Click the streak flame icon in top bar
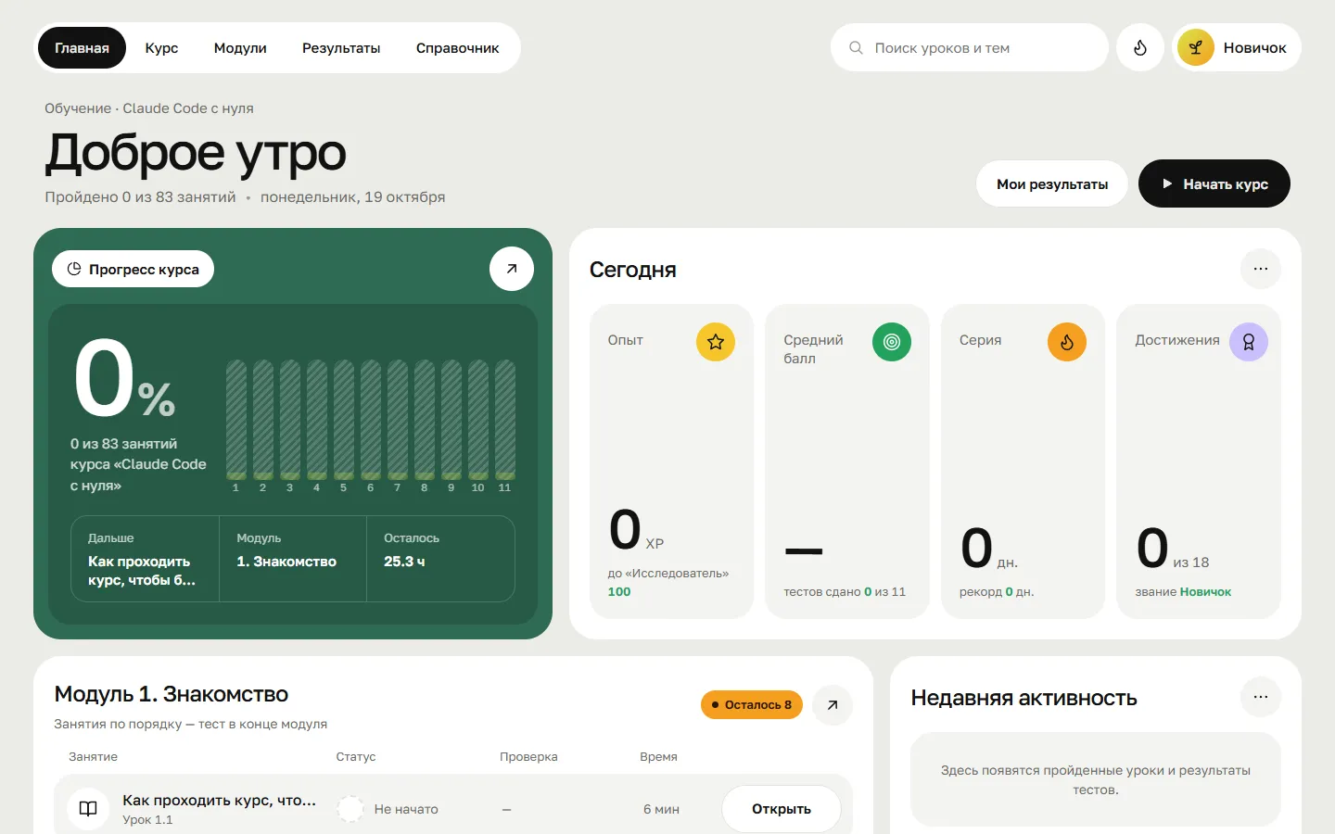 1140,47
